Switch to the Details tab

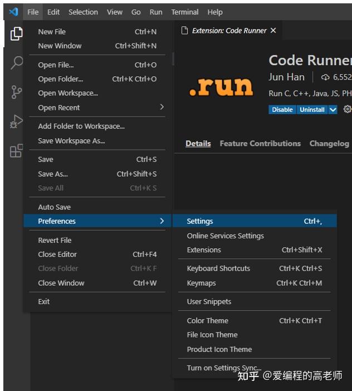tap(198, 143)
